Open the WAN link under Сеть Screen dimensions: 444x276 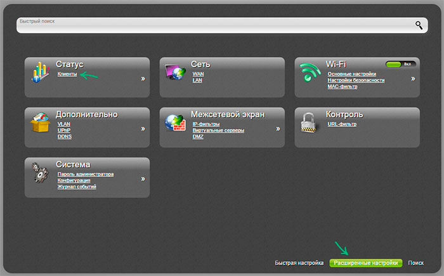[198, 74]
